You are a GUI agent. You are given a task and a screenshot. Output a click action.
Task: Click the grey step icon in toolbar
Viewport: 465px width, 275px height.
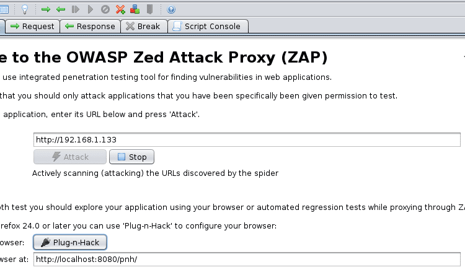point(76,9)
